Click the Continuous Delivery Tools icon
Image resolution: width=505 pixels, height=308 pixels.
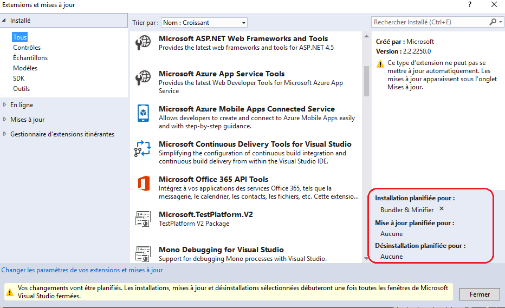pyautogui.click(x=143, y=148)
